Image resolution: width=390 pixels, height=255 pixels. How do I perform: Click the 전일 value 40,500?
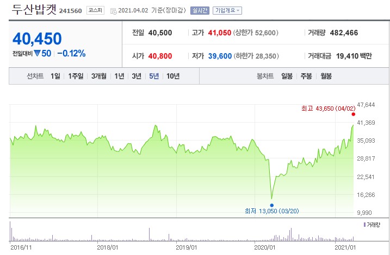[160, 33]
